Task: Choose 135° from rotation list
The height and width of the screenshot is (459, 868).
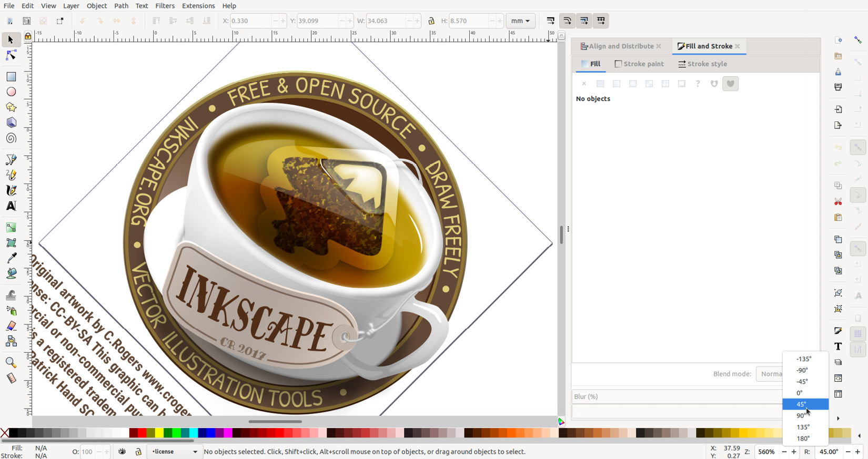Action: point(805,427)
